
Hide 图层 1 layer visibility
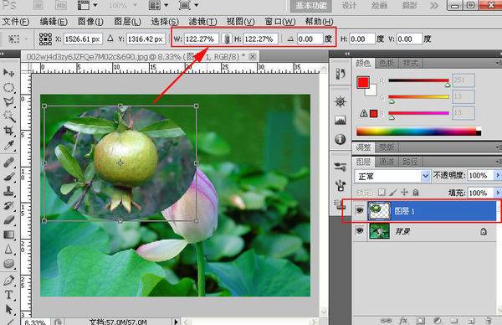pos(360,210)
